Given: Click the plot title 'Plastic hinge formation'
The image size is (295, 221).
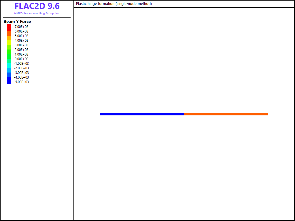Looking at the screenshot, I should click(114, 4).
